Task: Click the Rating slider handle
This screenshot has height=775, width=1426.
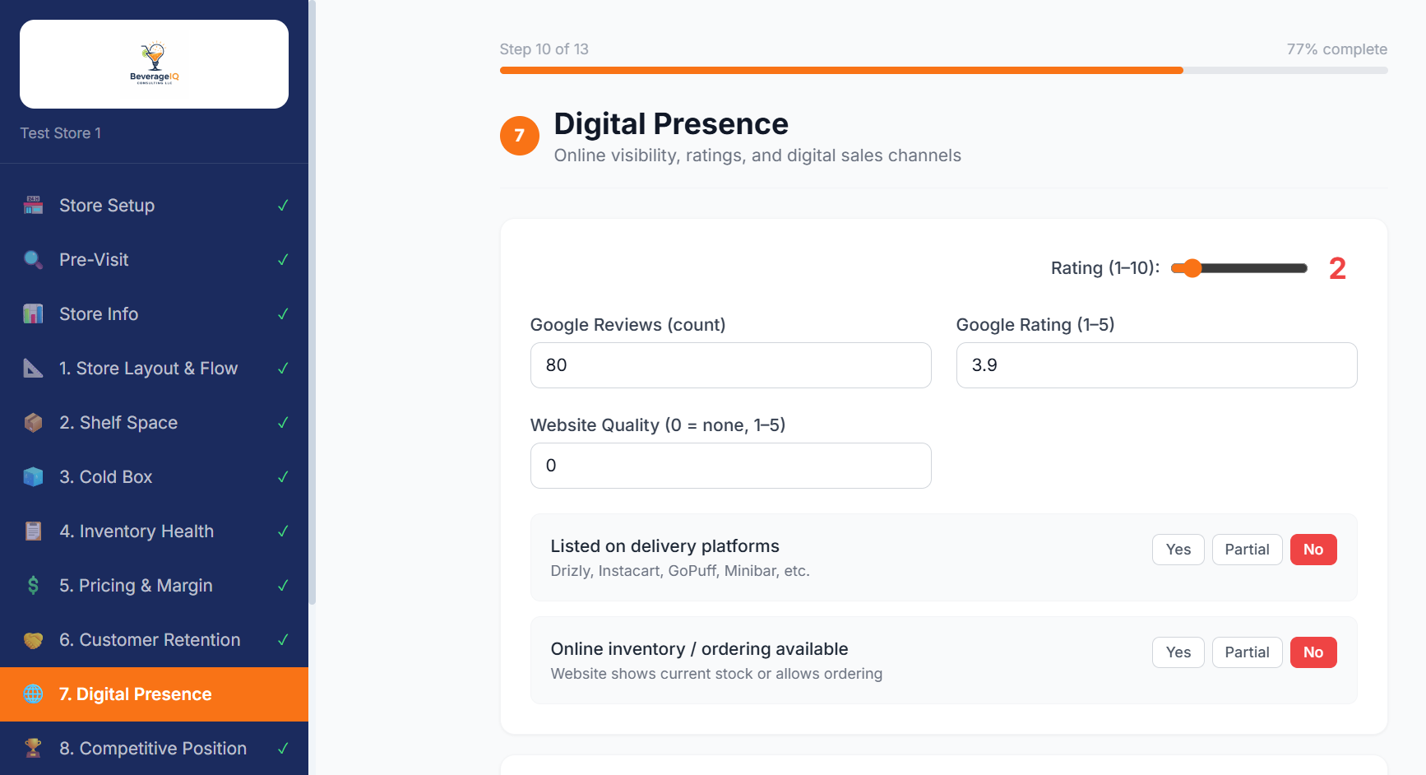Action: [1191, 267]
